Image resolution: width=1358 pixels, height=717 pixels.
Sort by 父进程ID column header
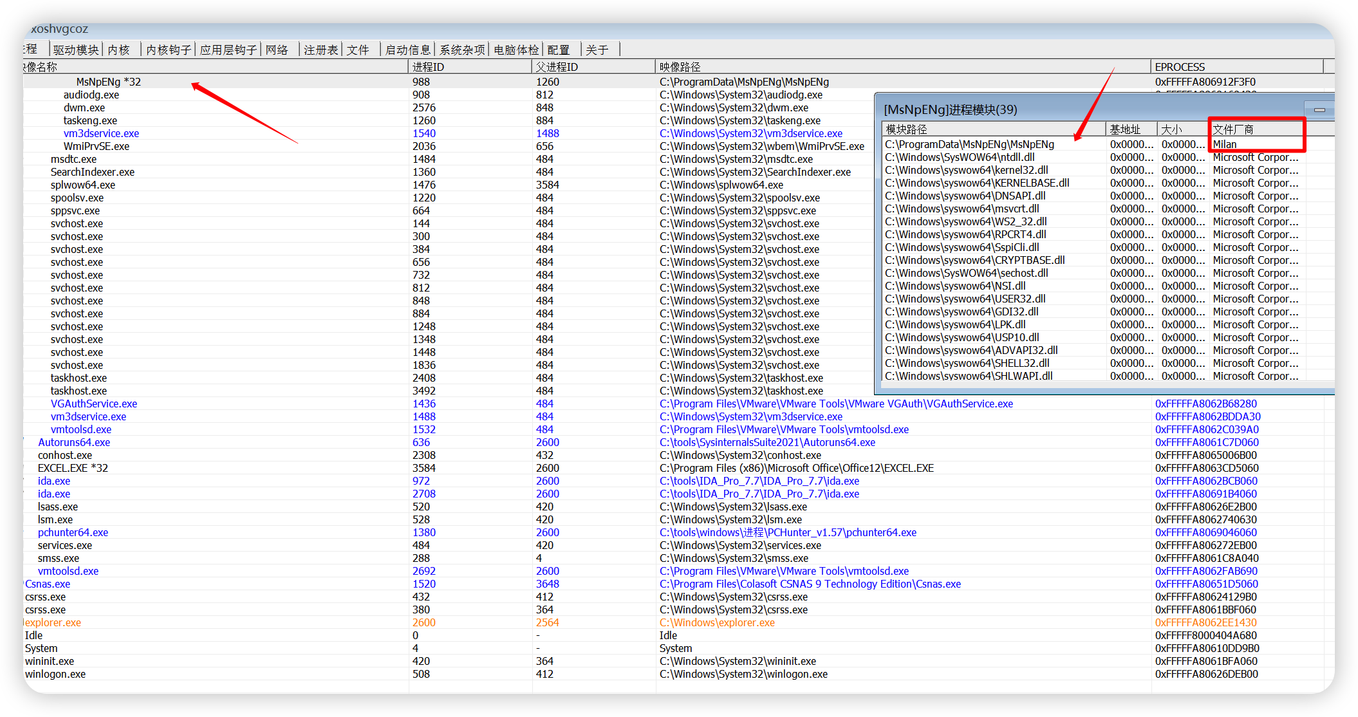(x=593, y=66)
